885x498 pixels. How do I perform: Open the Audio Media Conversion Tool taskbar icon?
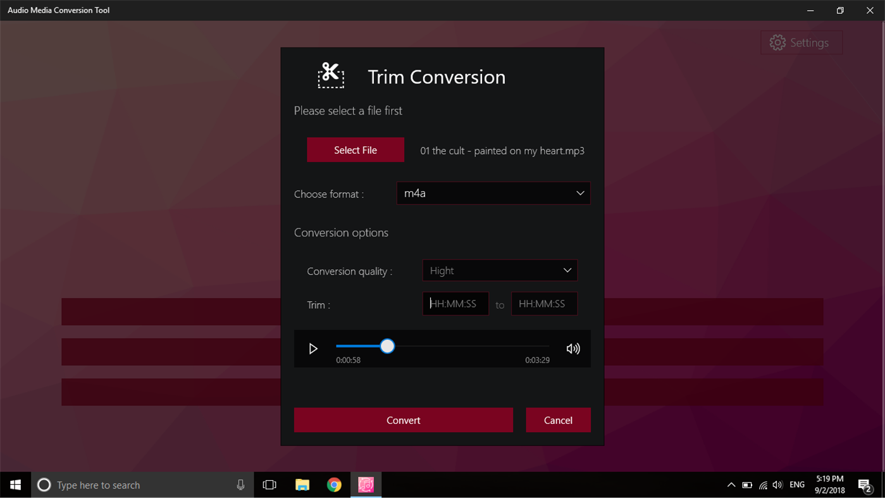(x=366, y=485)
